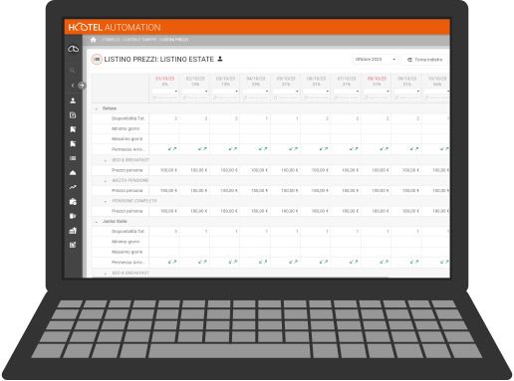Click Junior Suite Massimo giorni row label
This screenshot has width=514, height=381.
tap(127, 252)
